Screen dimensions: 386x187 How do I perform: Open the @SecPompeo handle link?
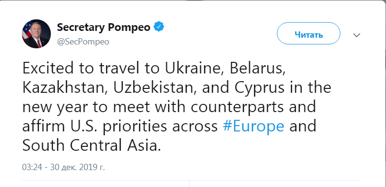83,42
